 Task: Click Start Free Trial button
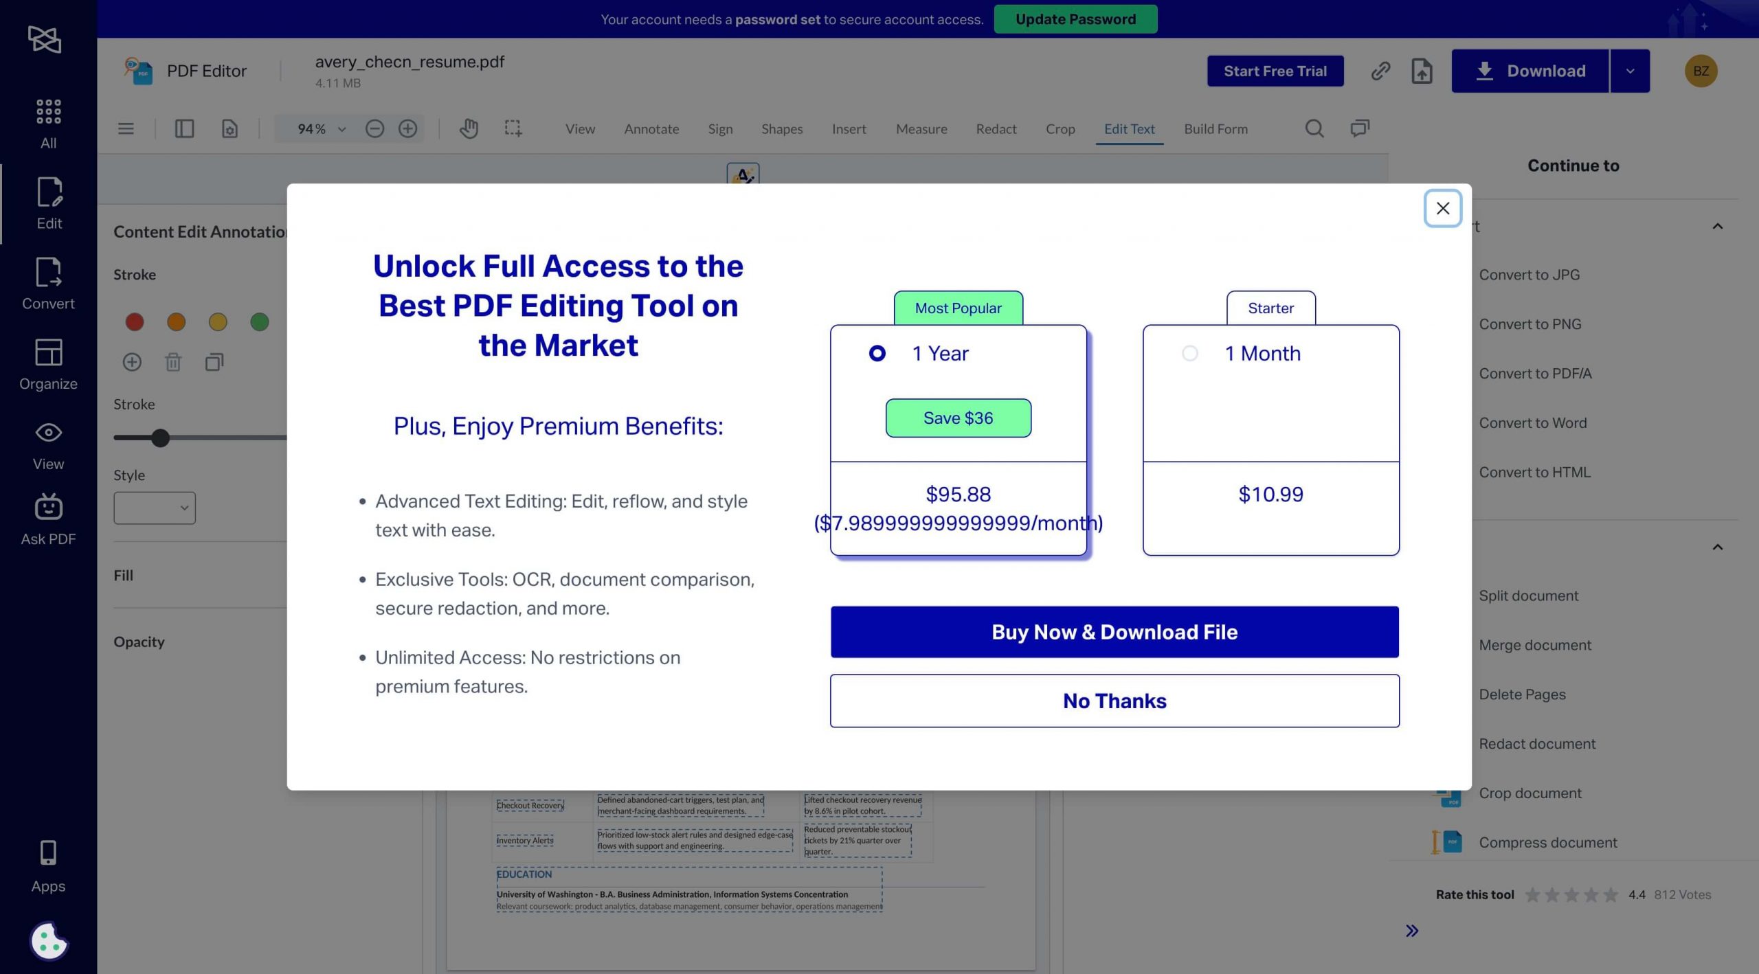point(1275,71)
